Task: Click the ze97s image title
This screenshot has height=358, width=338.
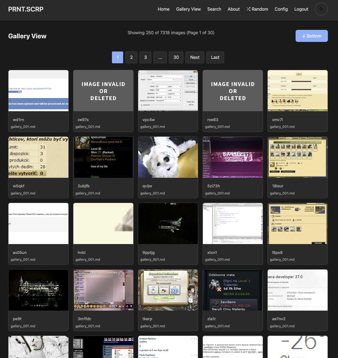Action: tap(83, 120)
